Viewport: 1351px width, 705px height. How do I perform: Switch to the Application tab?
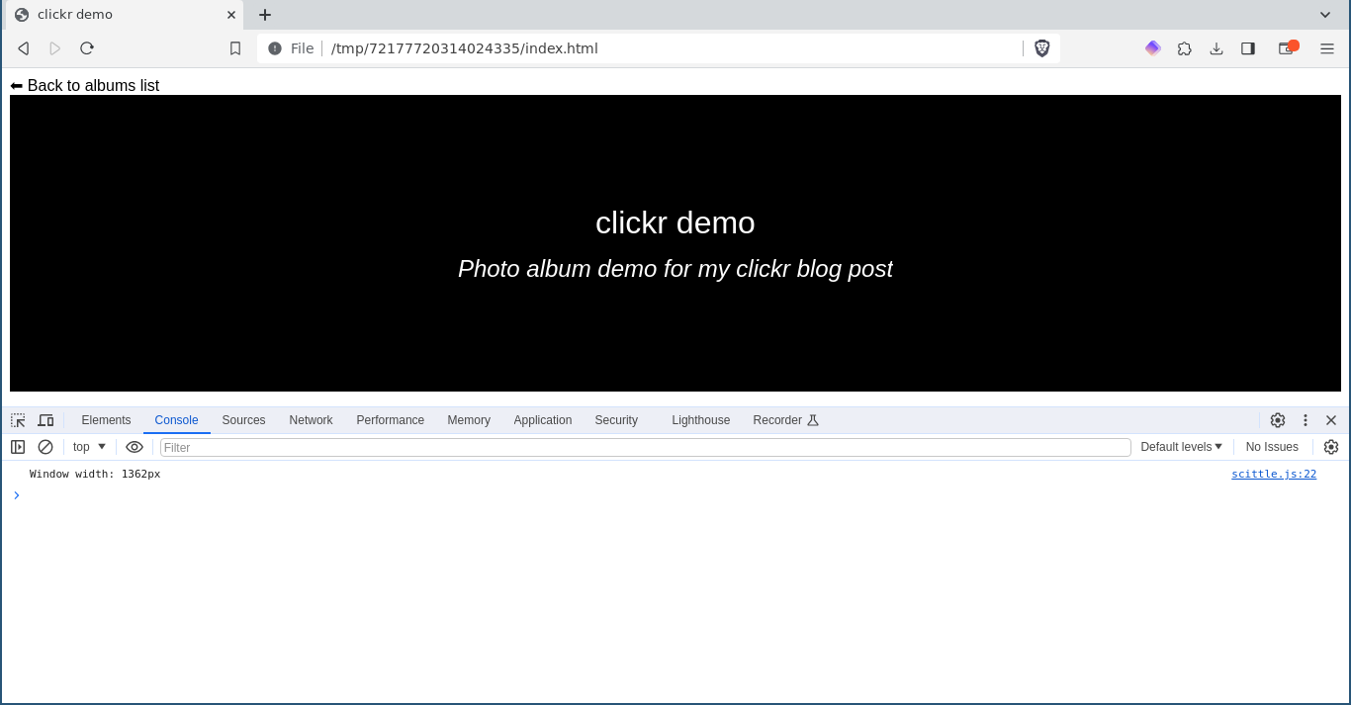pos(543,420)
